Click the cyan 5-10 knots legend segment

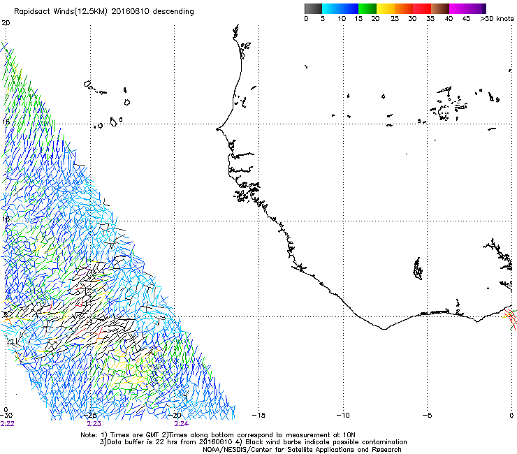[x=331, y=8]
